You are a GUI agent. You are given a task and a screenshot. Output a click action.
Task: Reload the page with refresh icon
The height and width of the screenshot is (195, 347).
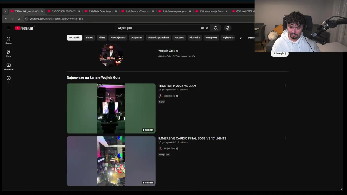tap(19, 19)
